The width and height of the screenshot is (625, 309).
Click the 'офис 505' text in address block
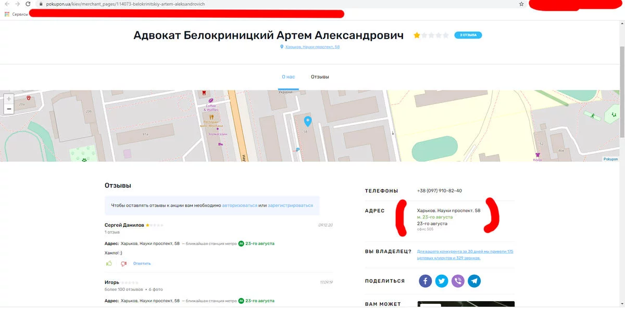425,229
